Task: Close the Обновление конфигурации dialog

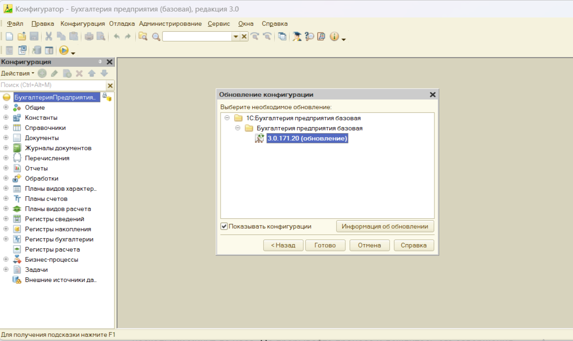Action: coord(433,94)
